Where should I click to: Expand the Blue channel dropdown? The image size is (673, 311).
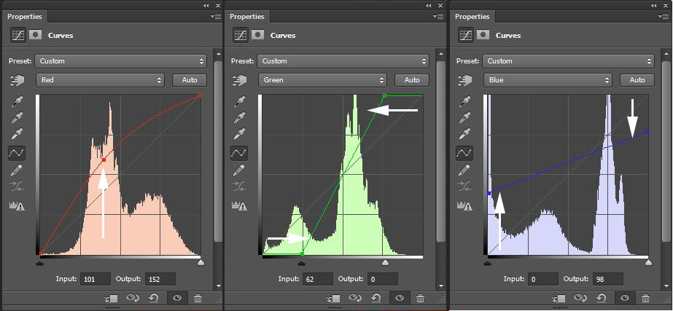click(548, 80)
